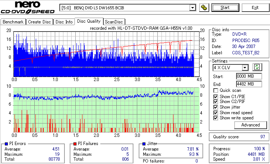The image size is (270, 164).
Task: Switch to the Create Disc tab
Action: (x=40, y=22)
